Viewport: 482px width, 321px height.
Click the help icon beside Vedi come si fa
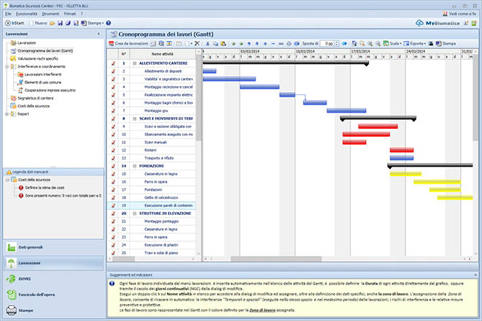(473, 15)
